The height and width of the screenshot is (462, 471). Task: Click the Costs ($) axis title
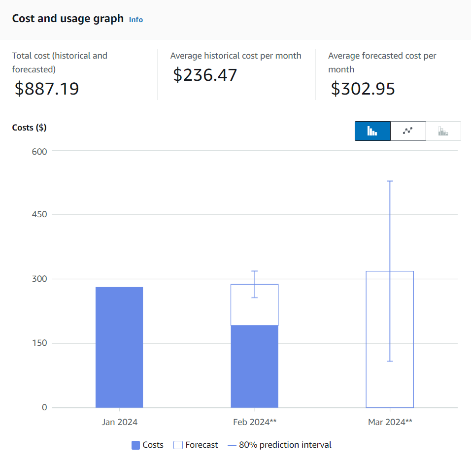pyautogui.click(x=29, y=128)
